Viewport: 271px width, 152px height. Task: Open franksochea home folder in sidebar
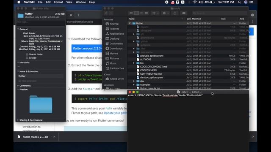(116, 68)
